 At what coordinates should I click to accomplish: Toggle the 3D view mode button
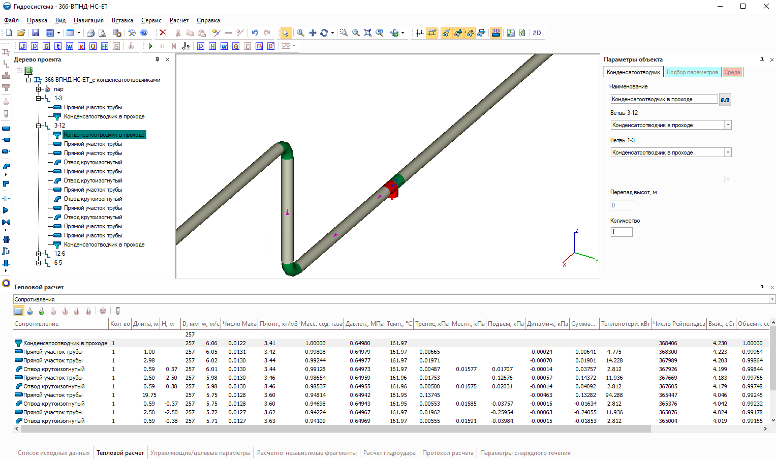tap(496, 33)
